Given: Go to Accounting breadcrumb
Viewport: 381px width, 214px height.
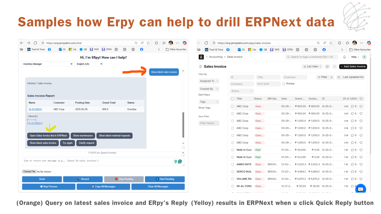Looking at the screenshot, I should click(x=216, y=57).
